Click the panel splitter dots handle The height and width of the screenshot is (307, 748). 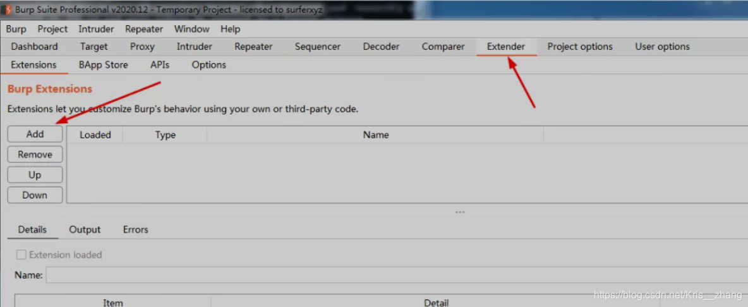[460, 212]
